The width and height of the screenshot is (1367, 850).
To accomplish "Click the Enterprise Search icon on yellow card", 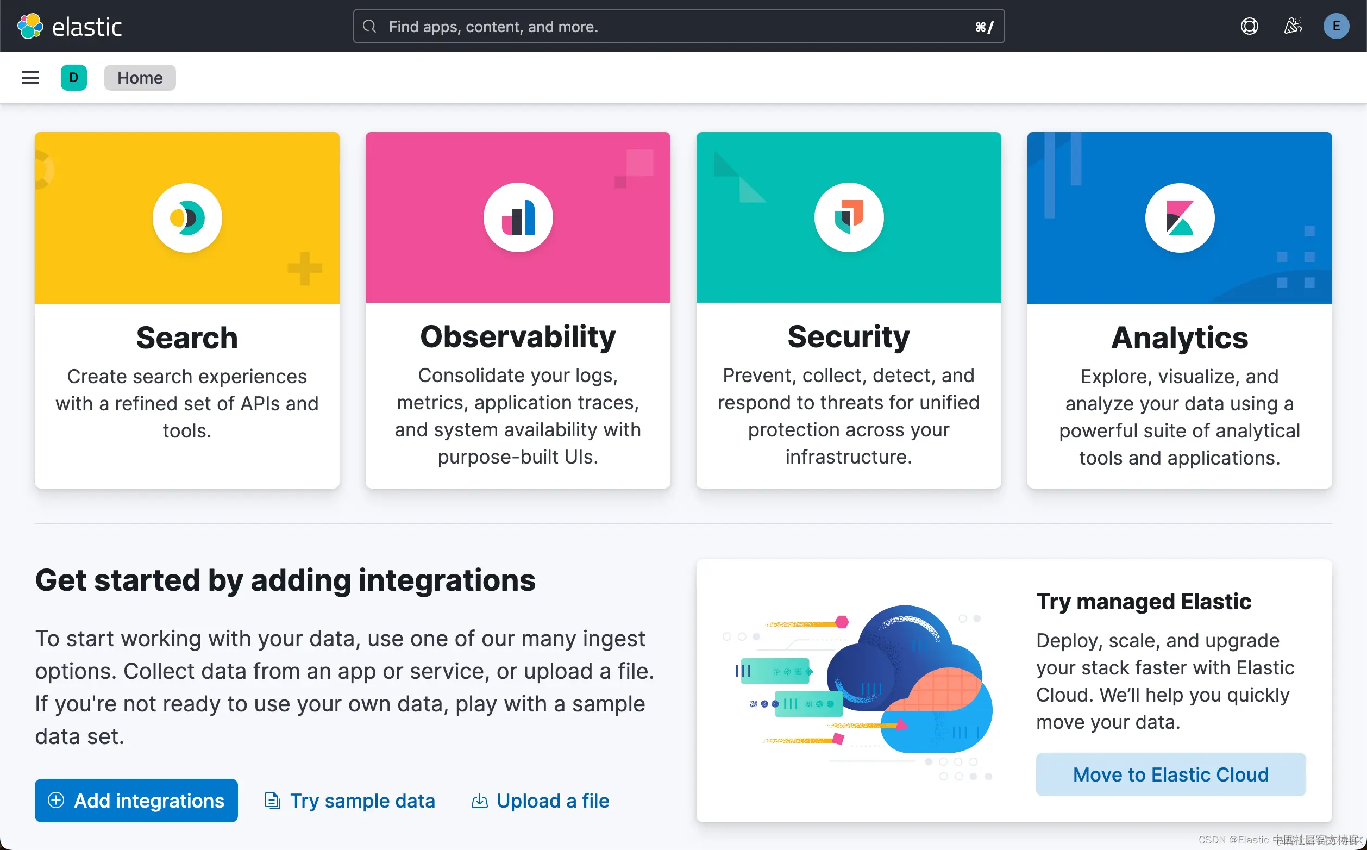I will tap(187, 217).
